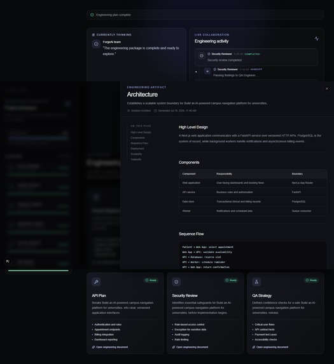Jump to Sequence Flow in On This Page
334x364 pixels.
(x=139, y=143)
